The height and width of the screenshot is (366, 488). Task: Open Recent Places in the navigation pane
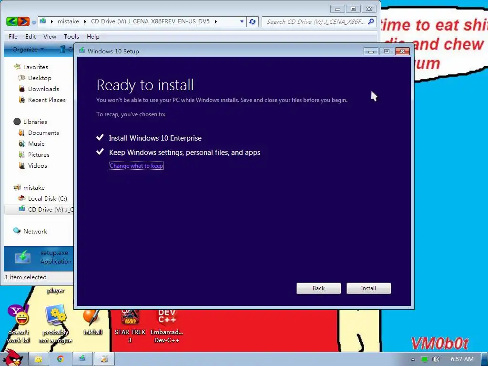pyautogui.click(x=47, y=100)
